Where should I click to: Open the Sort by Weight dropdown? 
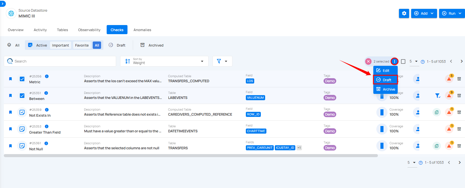pos(164,61)
